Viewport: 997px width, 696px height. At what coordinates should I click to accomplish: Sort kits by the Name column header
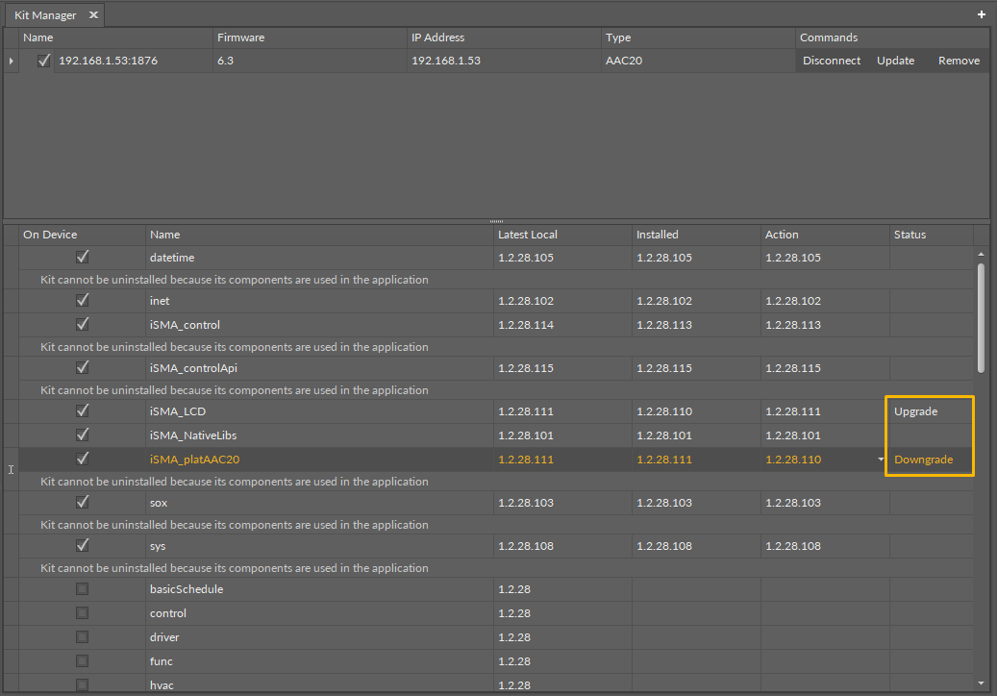coord(165,234)
